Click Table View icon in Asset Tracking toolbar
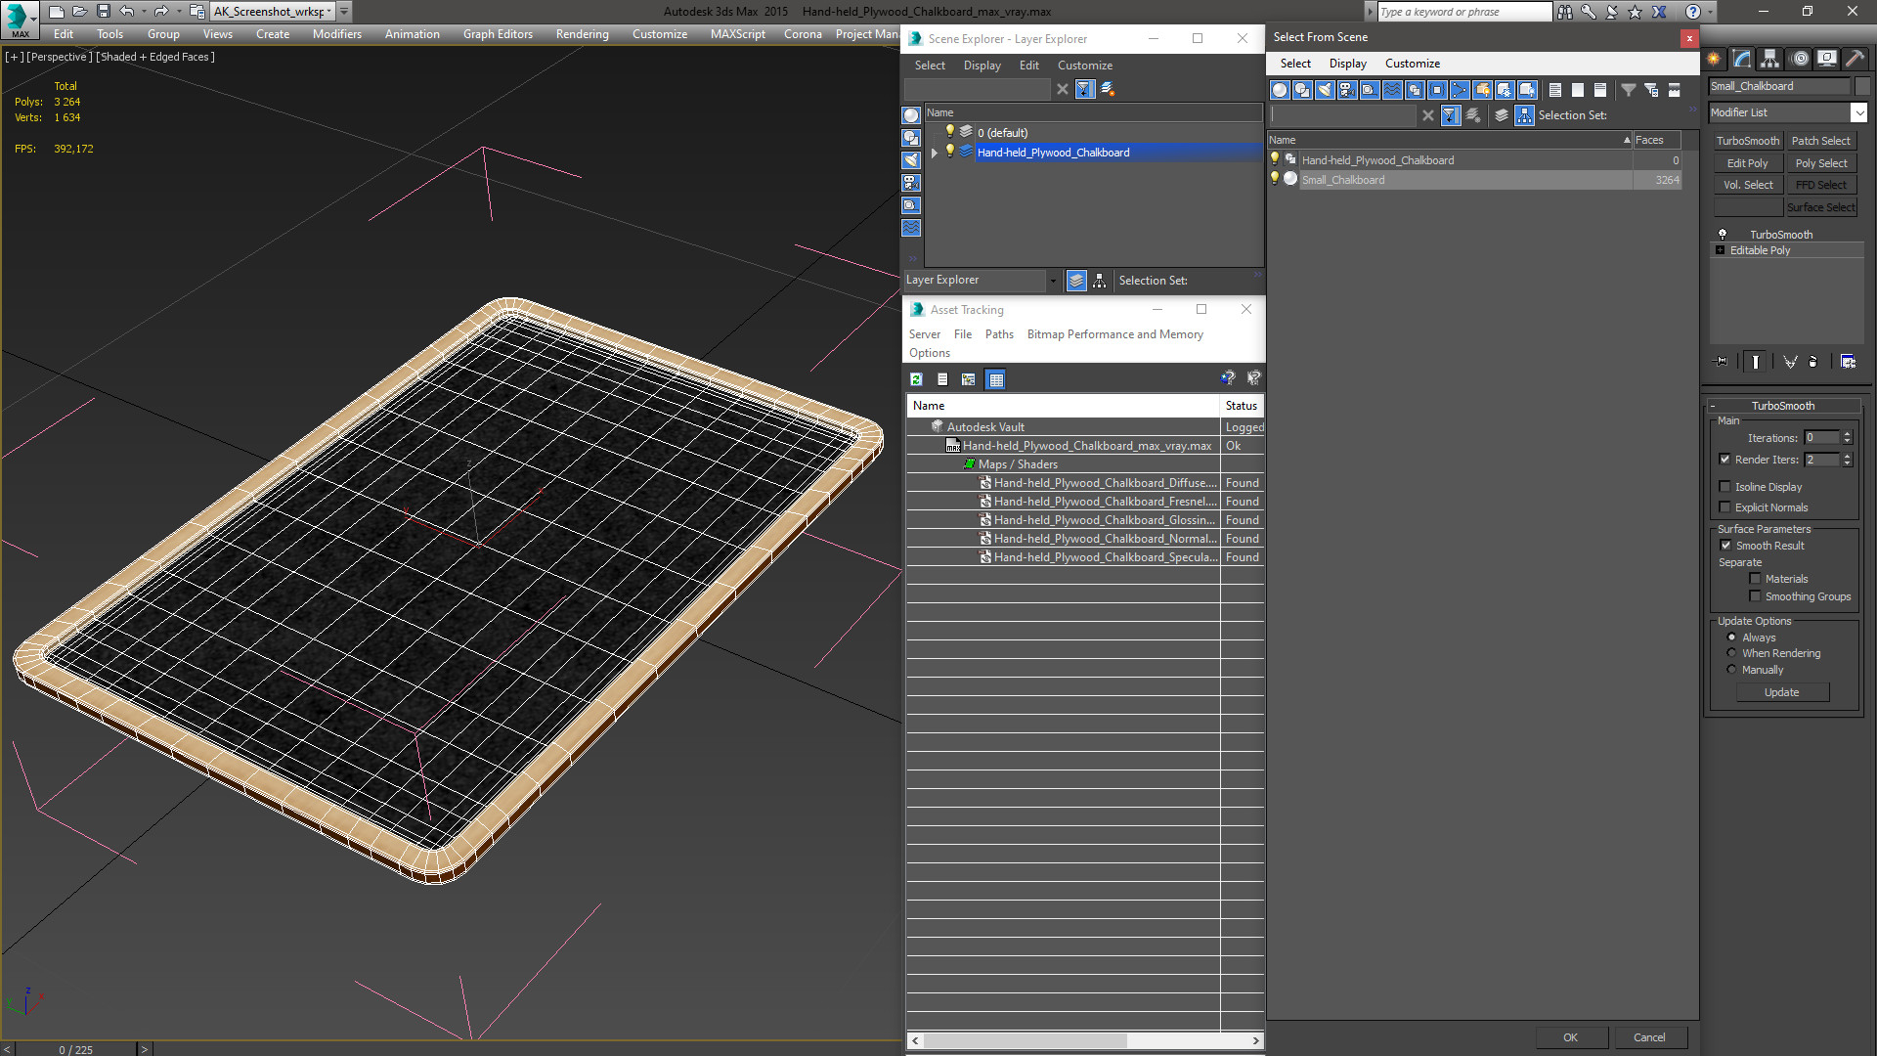The image size is (1877, 1056). tap(995, 379)
